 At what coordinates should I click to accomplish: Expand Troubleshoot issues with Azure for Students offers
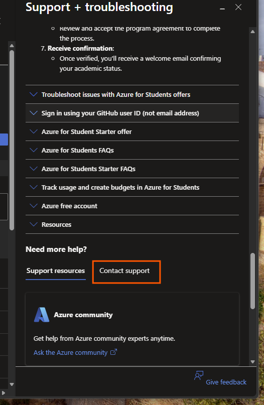coord(133,94)
